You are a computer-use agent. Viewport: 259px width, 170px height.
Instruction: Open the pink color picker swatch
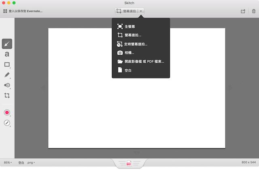[x=7, y=113]
